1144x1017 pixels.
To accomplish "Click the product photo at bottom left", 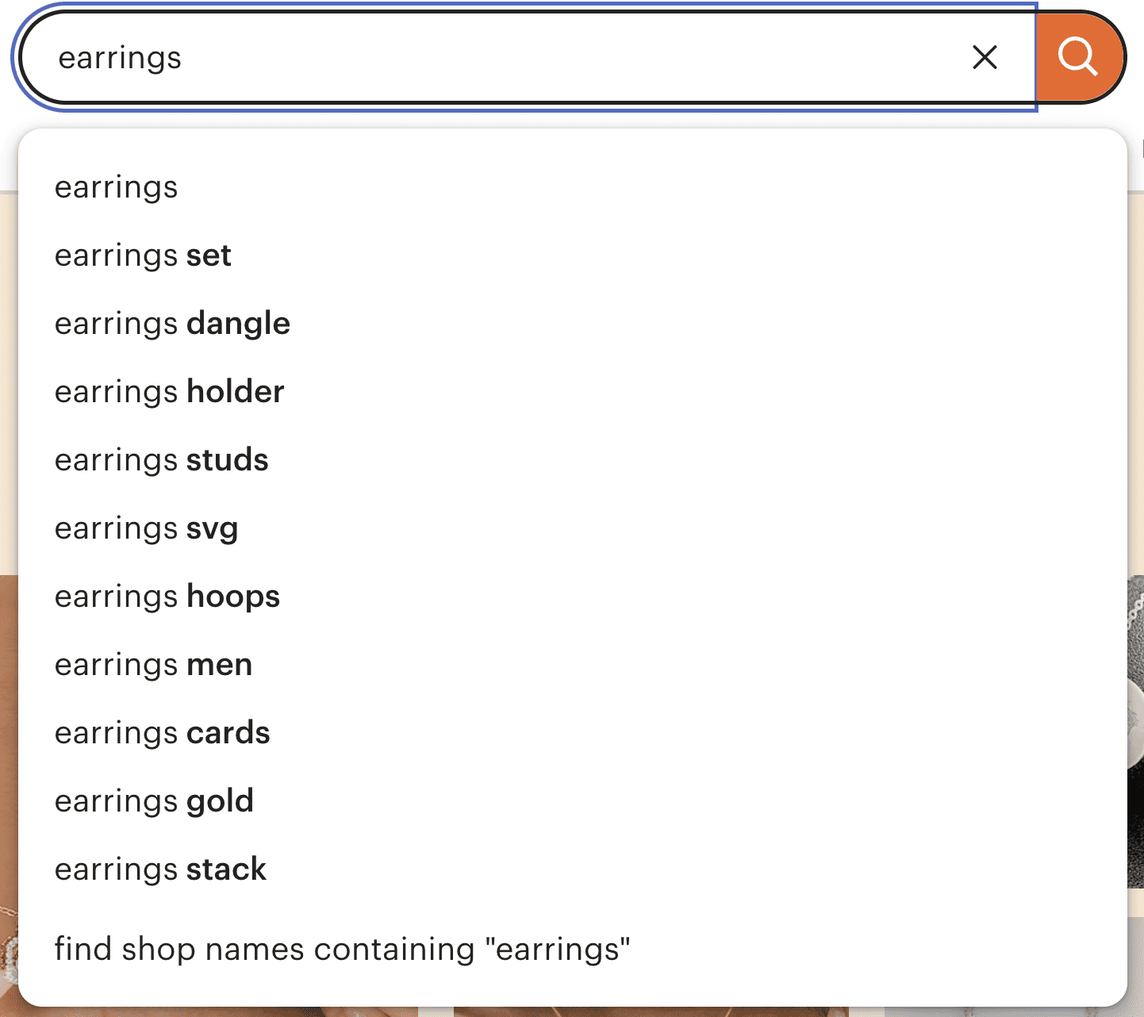I will [9, 793].
